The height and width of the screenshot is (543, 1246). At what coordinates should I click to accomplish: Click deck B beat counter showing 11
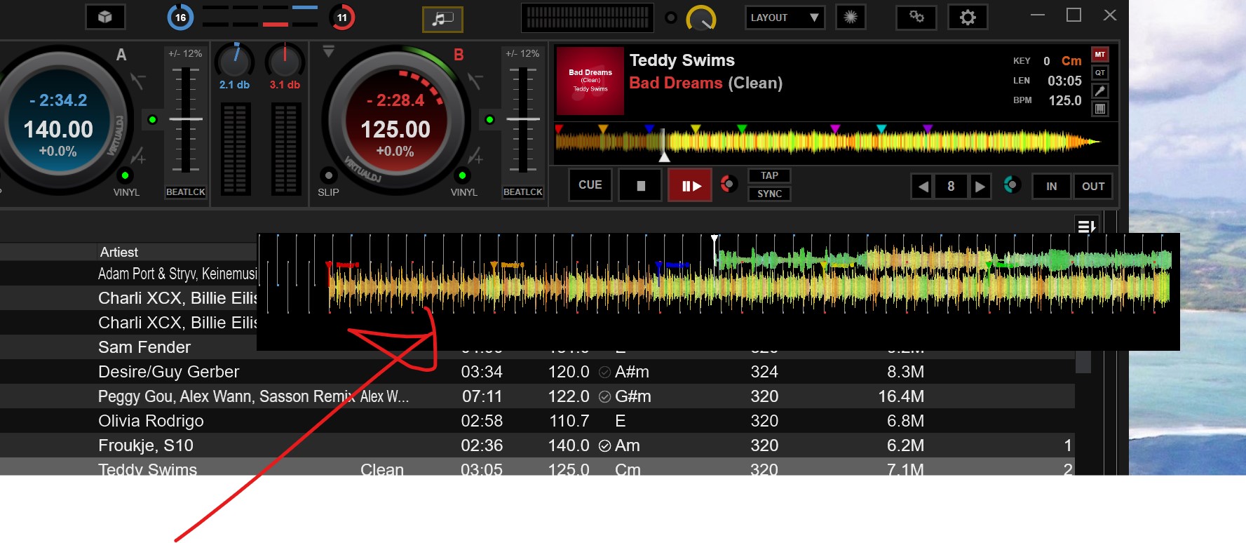(x=342, y=18)
